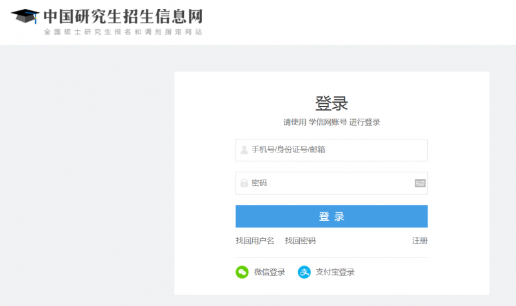Click the 学信网账号 prompt text
Image resolution: width=516 pixels, height=306 pixels.
[x=328, y=122]
